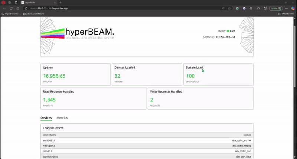This screenshot has height=159, width=297.
Task: Click the Write Requests Handled title
Action: (x=166, y=91)
